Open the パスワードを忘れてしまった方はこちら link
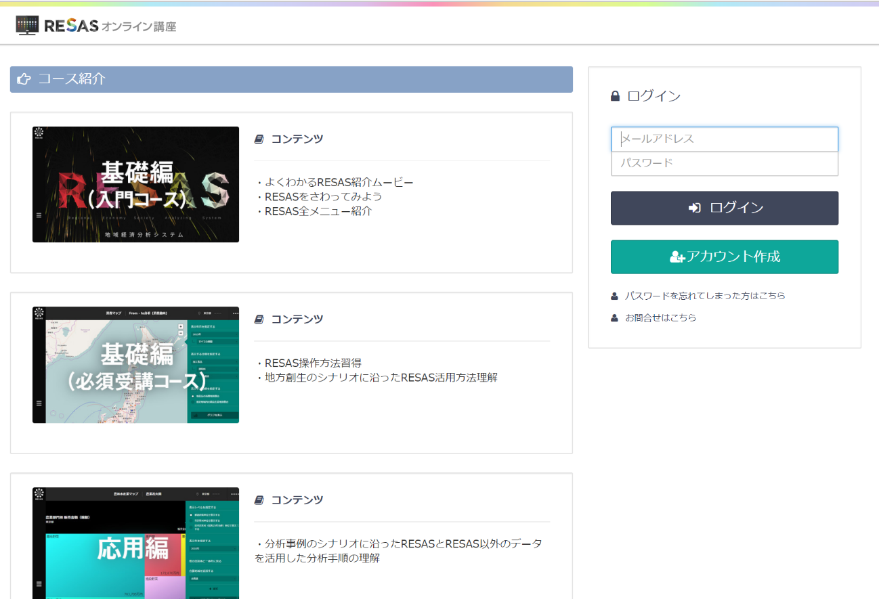This screenshot has width=879, height=599. coord(705,296)
